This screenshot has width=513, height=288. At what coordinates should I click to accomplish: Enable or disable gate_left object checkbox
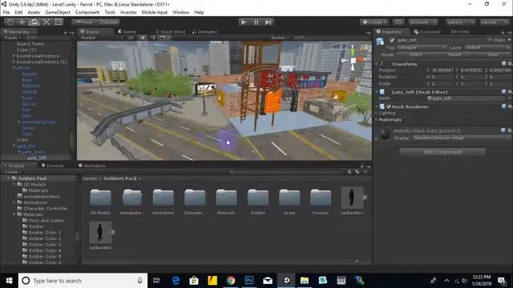tap(392, 40)
